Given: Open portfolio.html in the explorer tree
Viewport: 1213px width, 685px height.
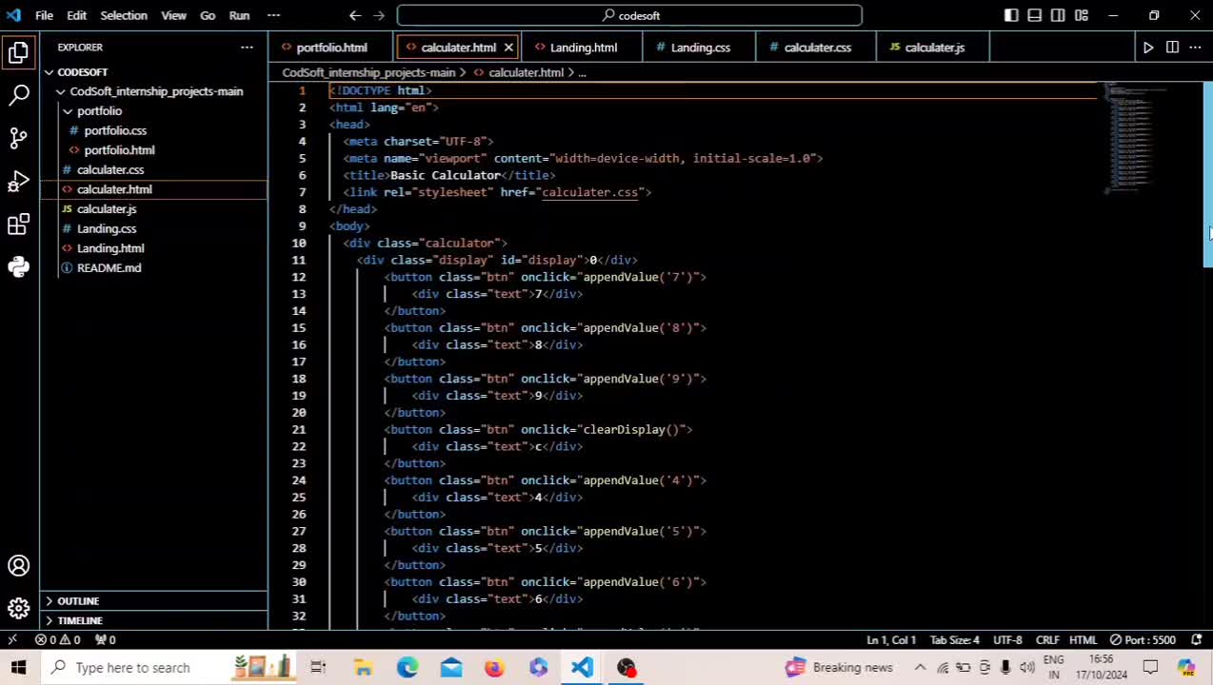Looking at the screenshot, I should coord(152,149).
